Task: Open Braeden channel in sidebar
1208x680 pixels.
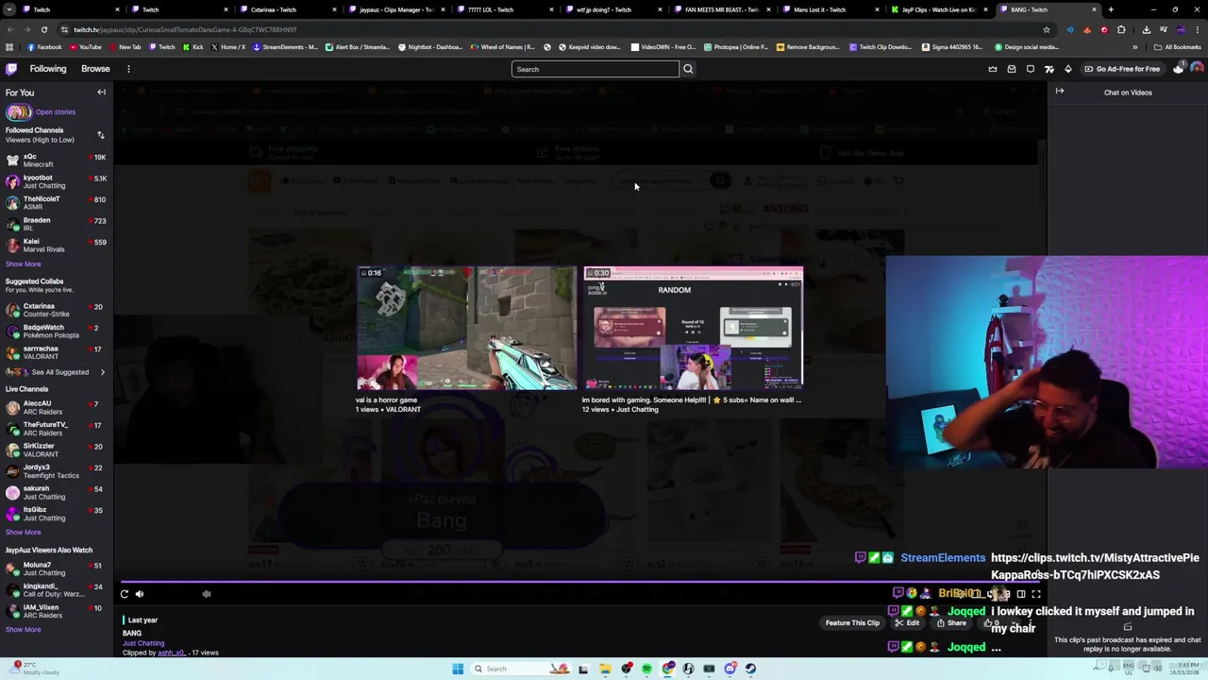Action: coord(56,224)
